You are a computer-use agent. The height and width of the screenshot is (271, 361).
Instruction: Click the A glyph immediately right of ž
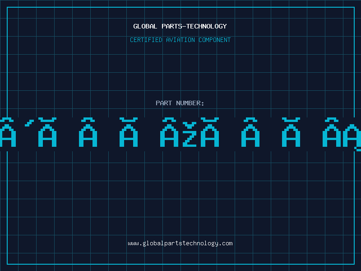point(209,135)
